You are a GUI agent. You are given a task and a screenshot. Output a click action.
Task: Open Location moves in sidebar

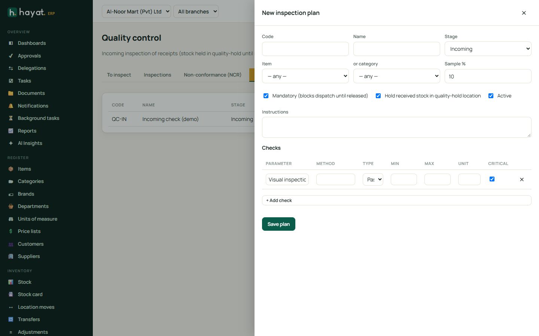coord(36,307)
